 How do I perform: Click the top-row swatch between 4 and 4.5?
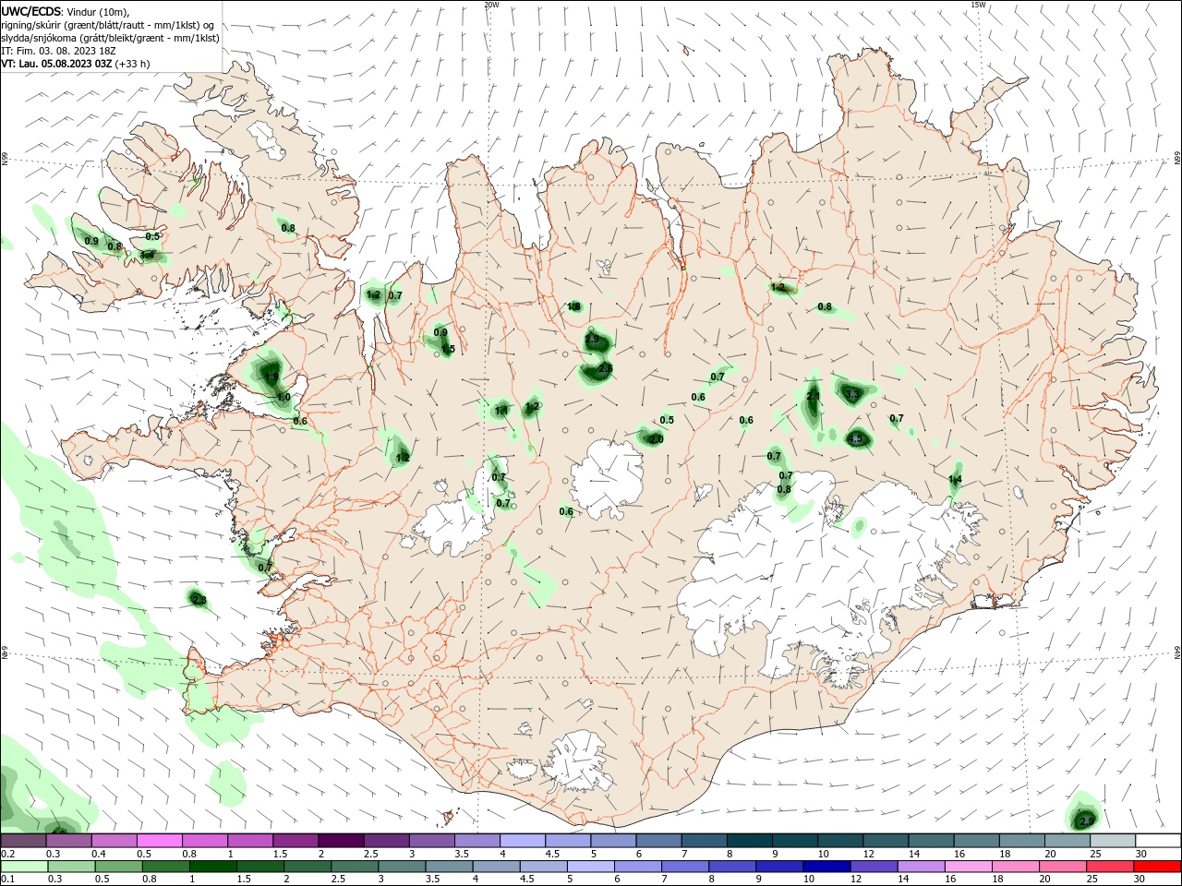click(x=523, y=841)
